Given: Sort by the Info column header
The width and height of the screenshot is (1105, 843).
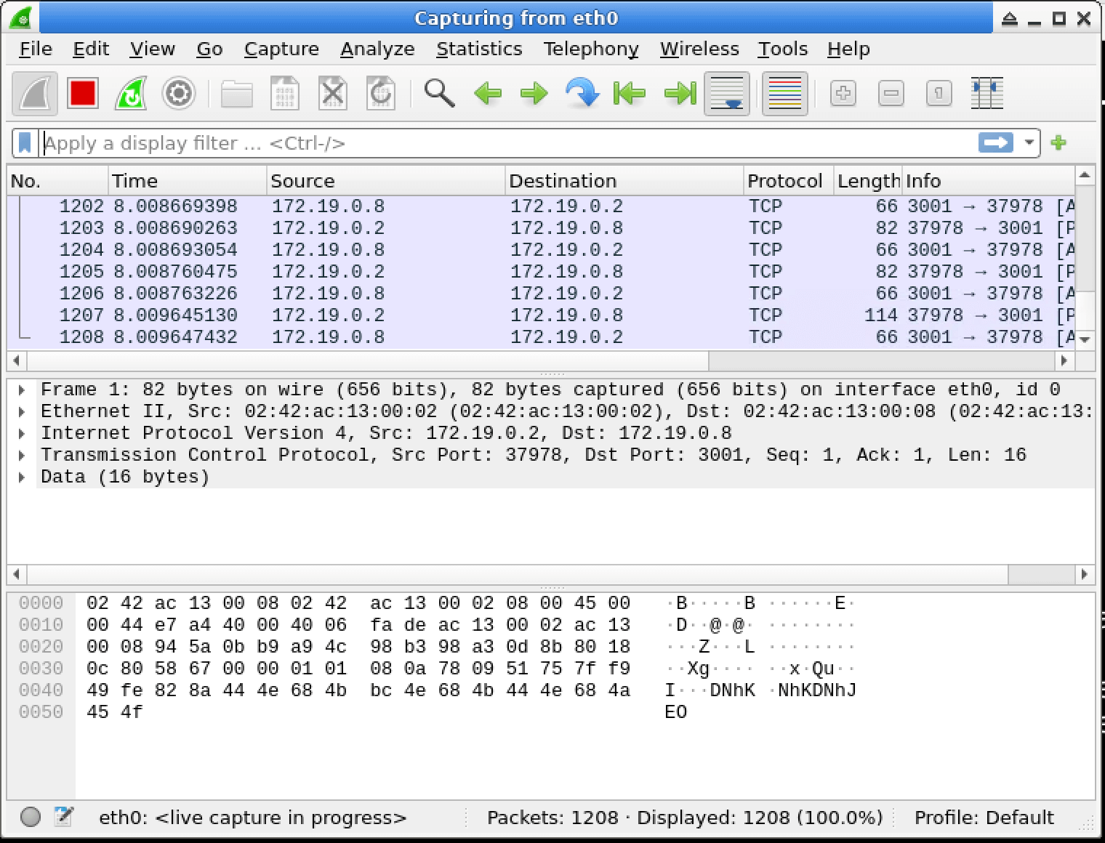Looking at the screenshot, I should 988,181.
